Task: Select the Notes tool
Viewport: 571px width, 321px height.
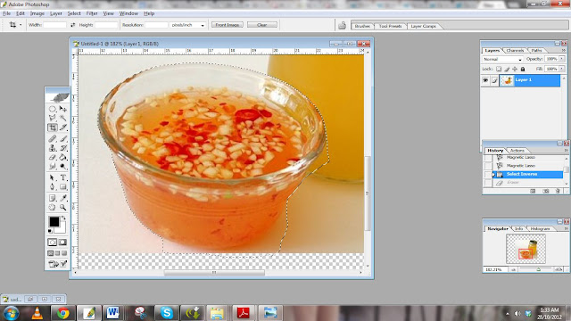Action: pos(53,198)
